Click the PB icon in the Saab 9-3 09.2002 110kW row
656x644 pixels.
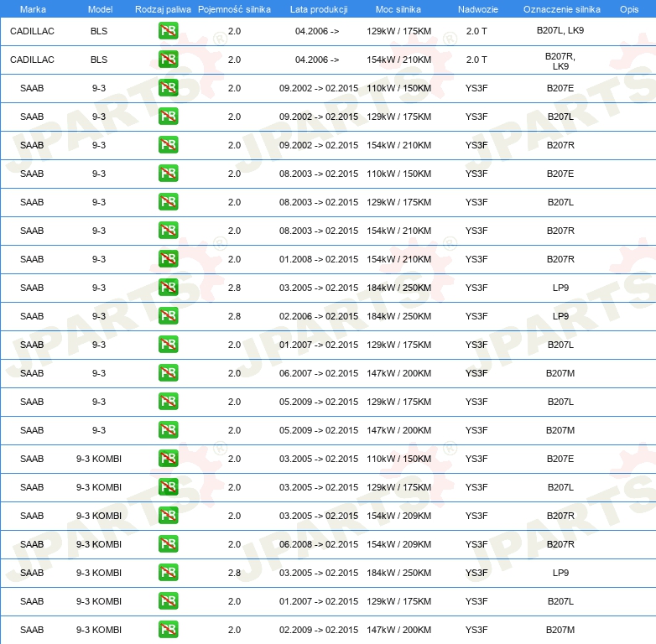pyautogui.click(x=168, y=88)
